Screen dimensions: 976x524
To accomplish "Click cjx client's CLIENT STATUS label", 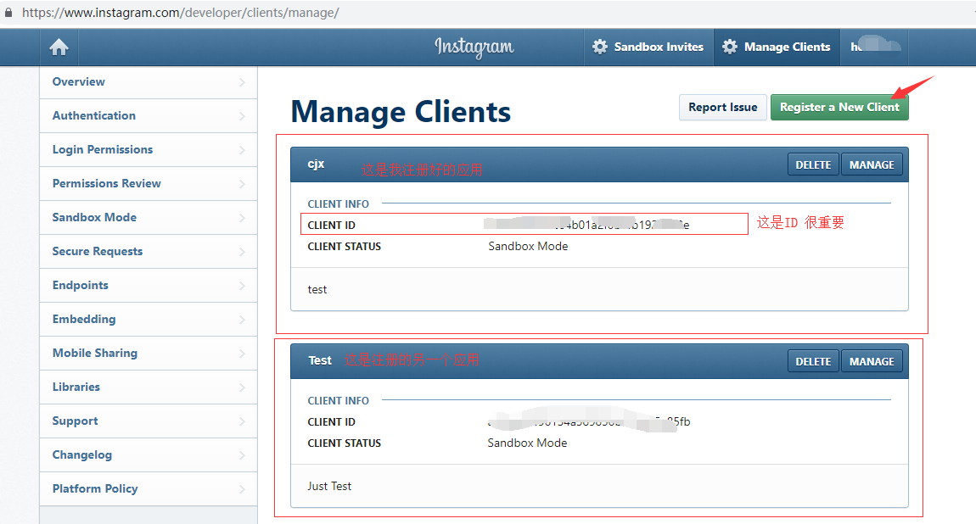I will coord(345,246).
